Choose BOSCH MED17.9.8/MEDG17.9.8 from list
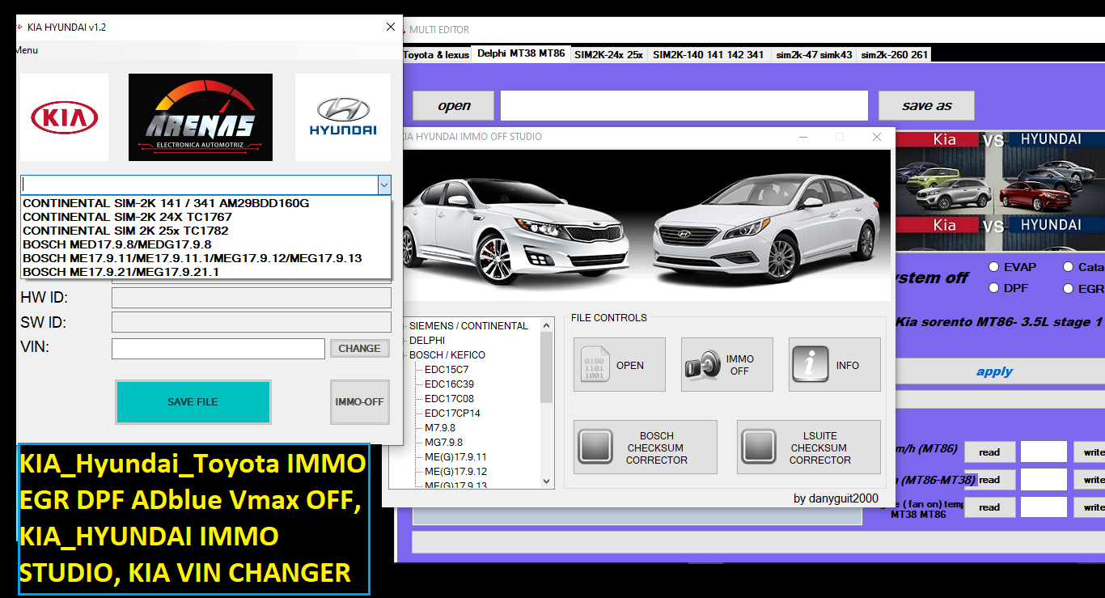 point(117,244)
